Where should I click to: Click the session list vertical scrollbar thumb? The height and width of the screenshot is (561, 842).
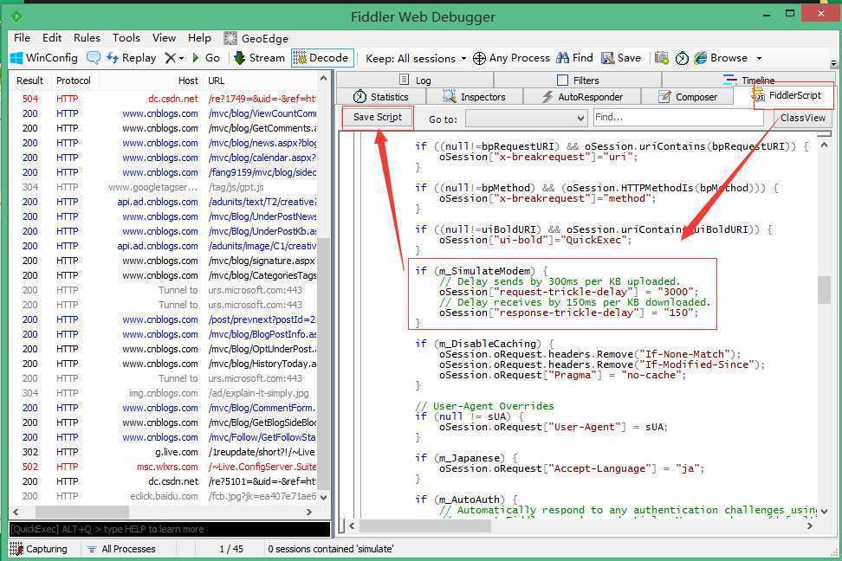pyautogui.click(x=323, y=364)
